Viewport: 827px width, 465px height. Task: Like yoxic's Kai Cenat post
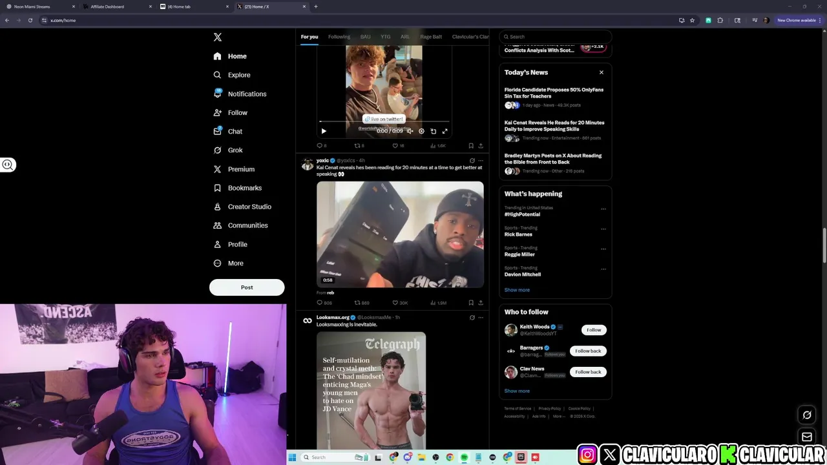click(400, 303)
